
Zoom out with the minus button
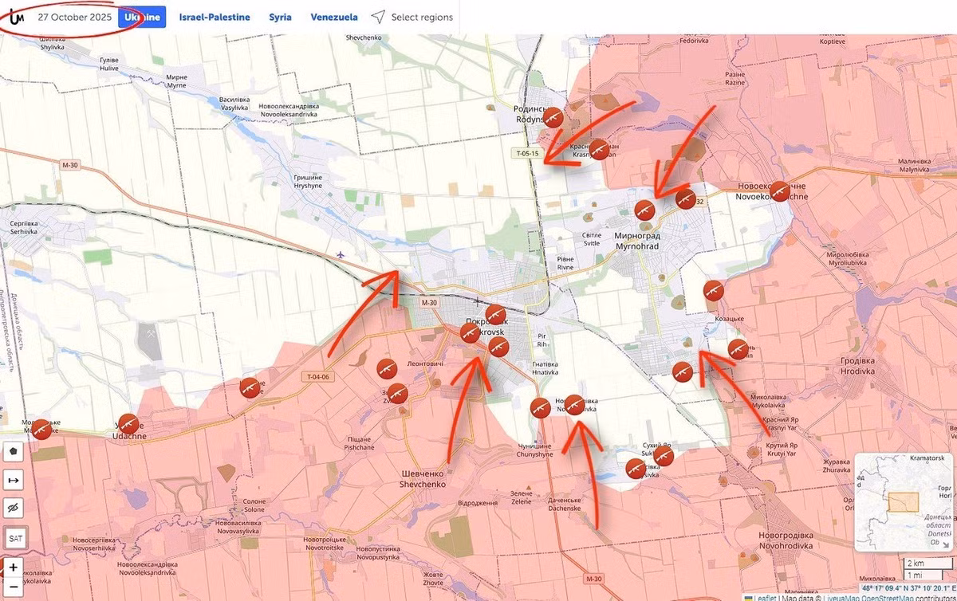tap(14, 588)
